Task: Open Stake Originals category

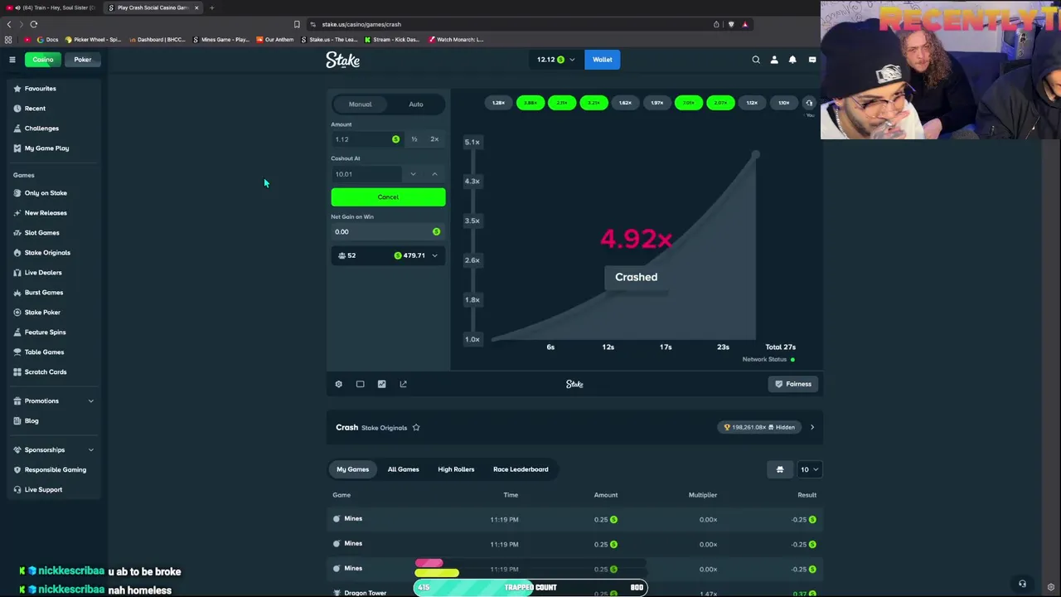Action: pos(47,253)
